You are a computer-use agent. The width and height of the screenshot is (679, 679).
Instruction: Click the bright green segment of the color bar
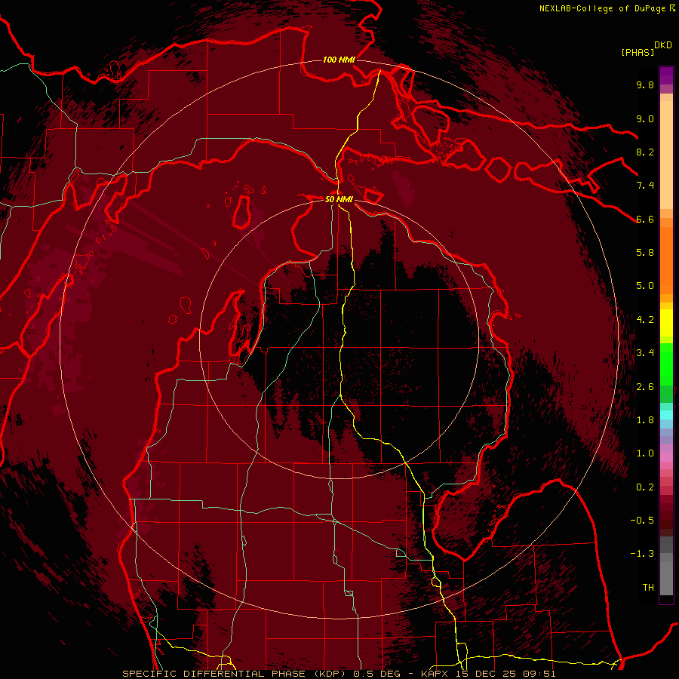click(x=666, y=368)
